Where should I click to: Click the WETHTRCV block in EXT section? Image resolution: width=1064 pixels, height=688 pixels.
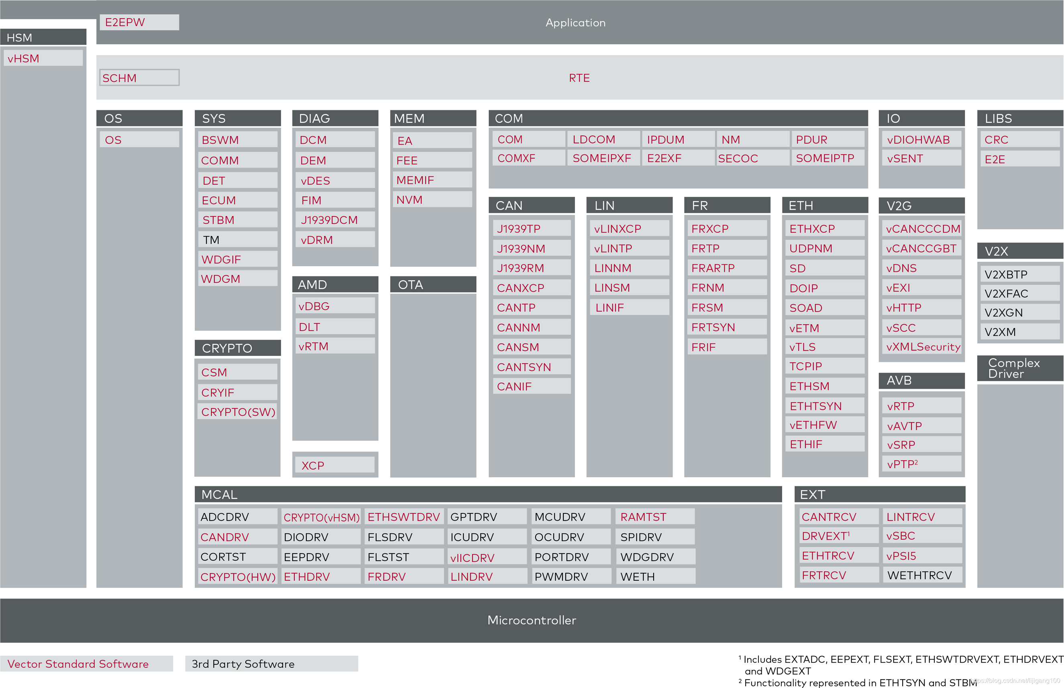click(x=921, y=575)
